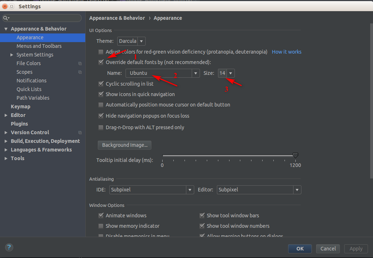Open the Theme Darcula dropdown
This screenshot has width=373, height=258.
[131, 41]
